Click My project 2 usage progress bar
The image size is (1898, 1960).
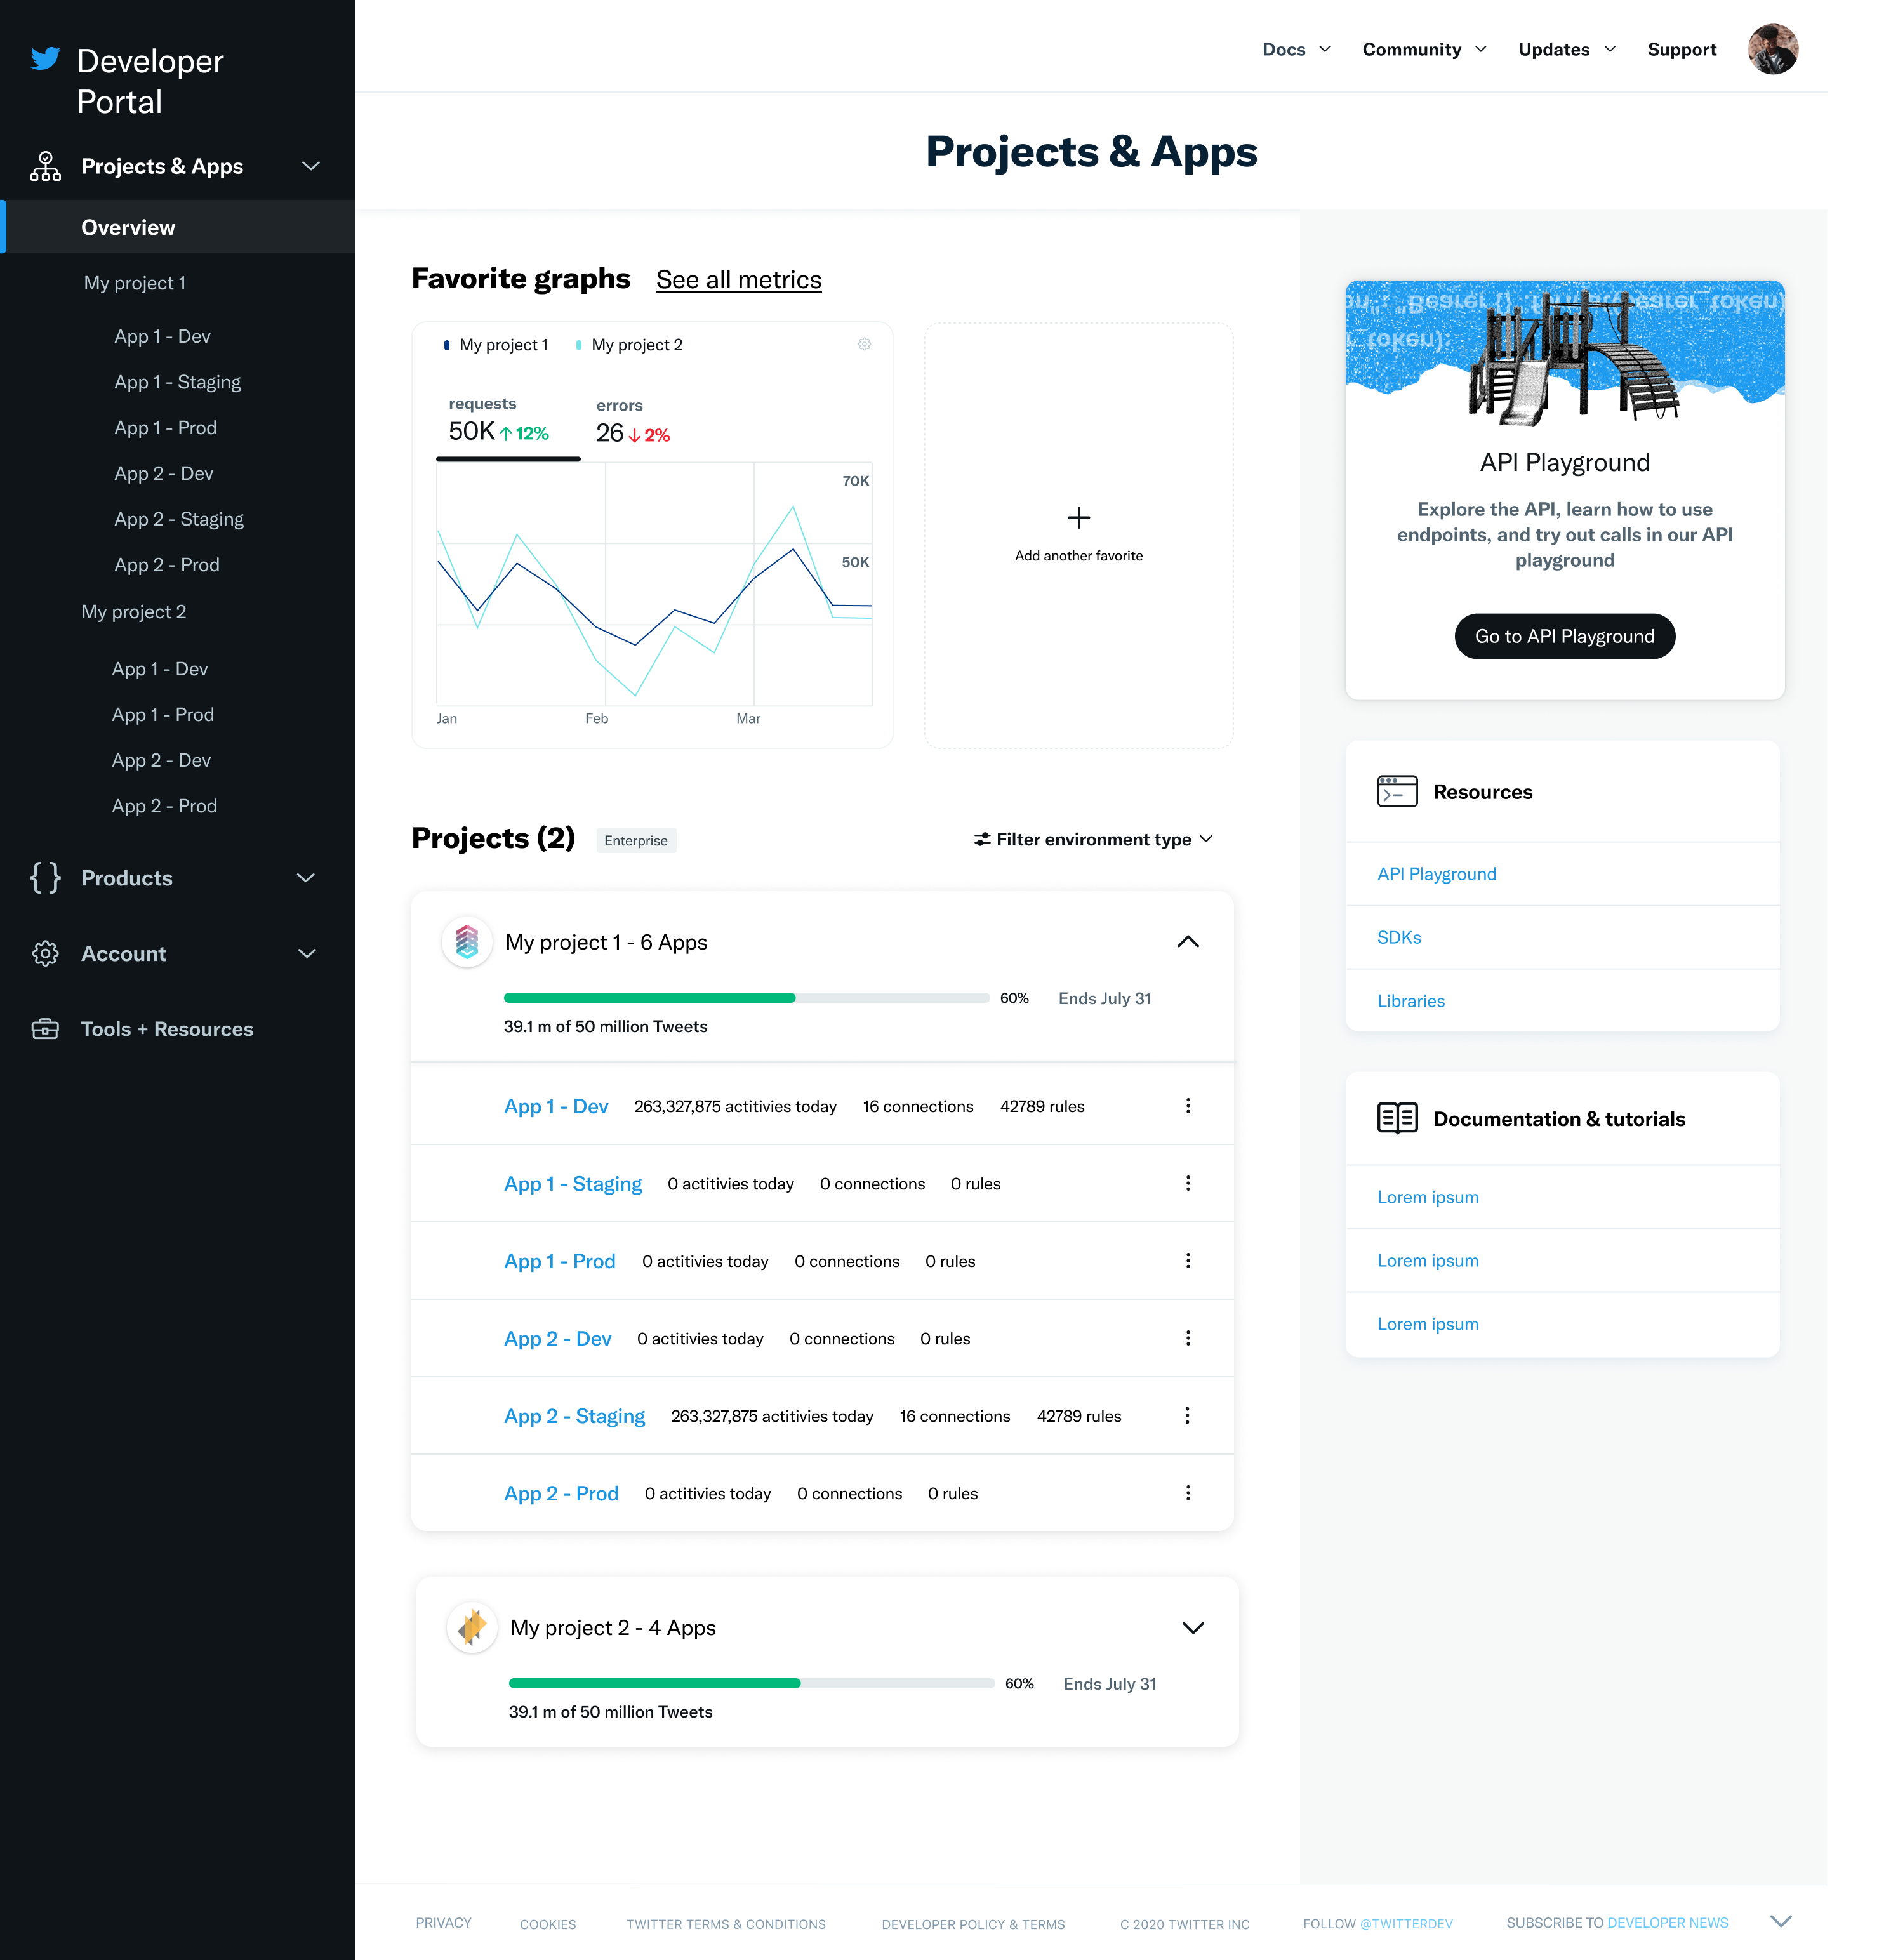751,1683
